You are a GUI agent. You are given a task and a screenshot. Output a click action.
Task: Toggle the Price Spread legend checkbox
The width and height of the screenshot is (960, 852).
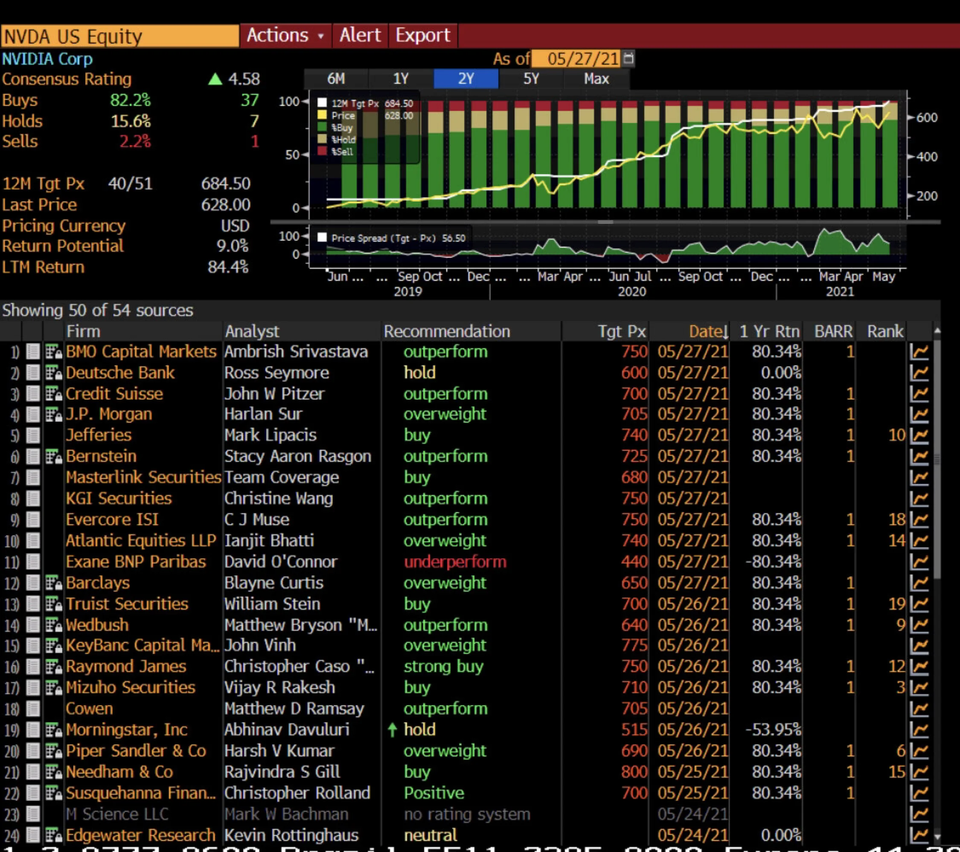(x=322, y=237)
